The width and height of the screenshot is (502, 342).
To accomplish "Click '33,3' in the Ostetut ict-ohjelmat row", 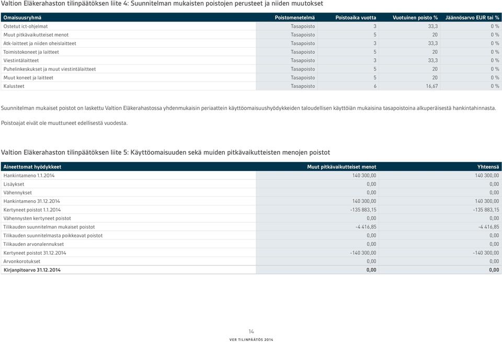I will click(x=433, y=26).
